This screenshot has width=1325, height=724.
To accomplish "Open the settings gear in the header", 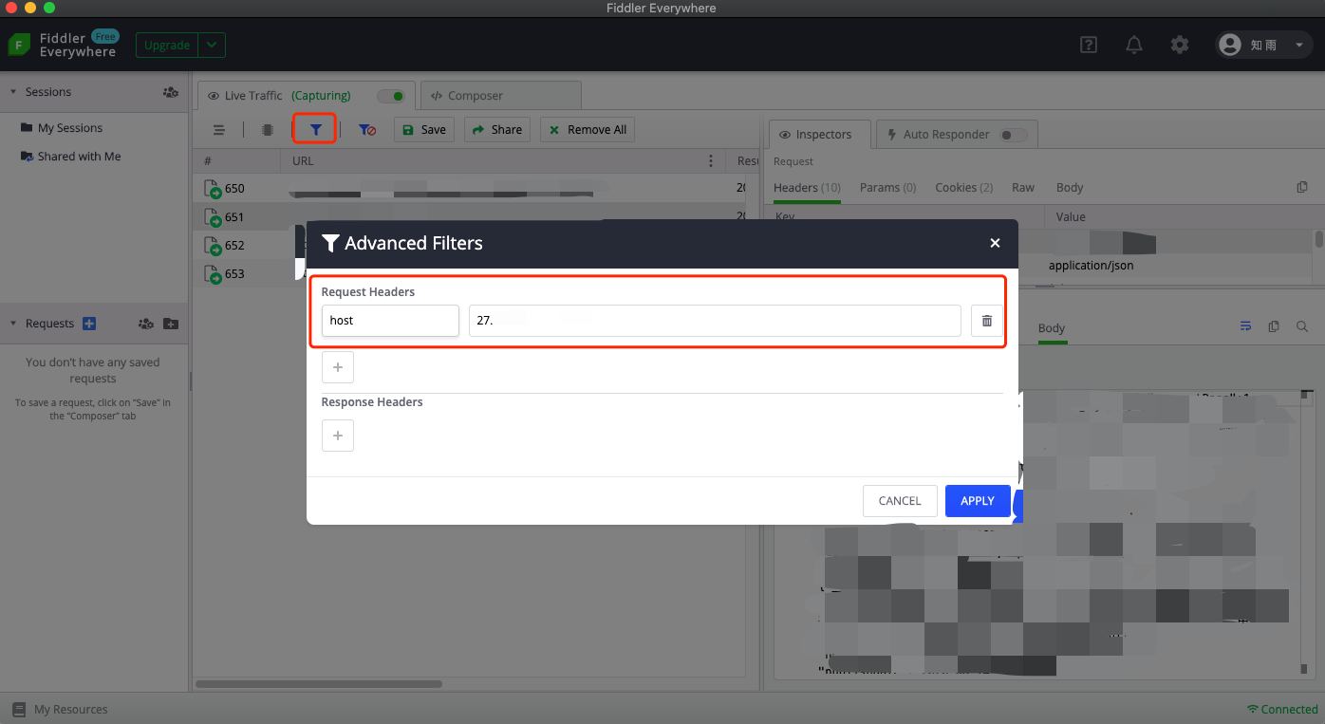I will [1179, 45].
